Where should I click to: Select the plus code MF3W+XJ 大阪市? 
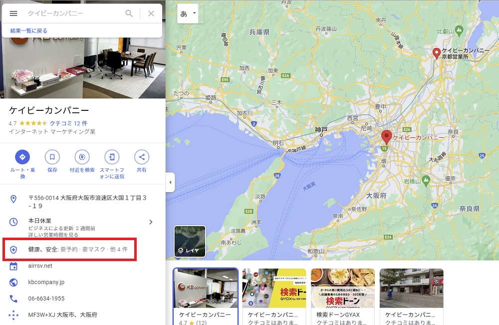click(63, 315)
